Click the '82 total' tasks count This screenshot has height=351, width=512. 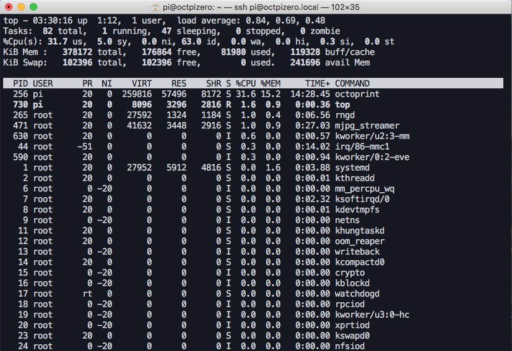click(x=64, y=31)
